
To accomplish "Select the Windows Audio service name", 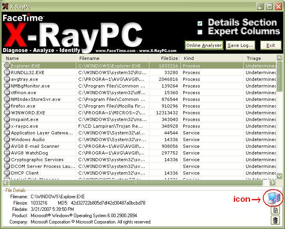I will (x=28, y=140).
